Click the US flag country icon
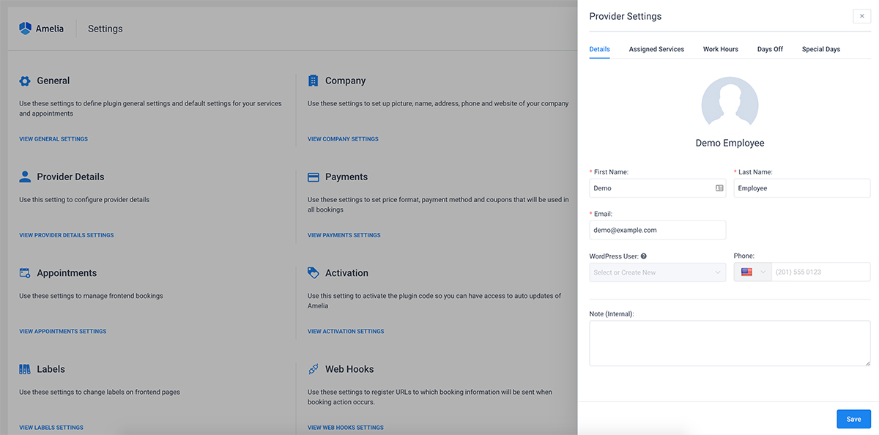 pyautogui.click(x=746, y=272)
